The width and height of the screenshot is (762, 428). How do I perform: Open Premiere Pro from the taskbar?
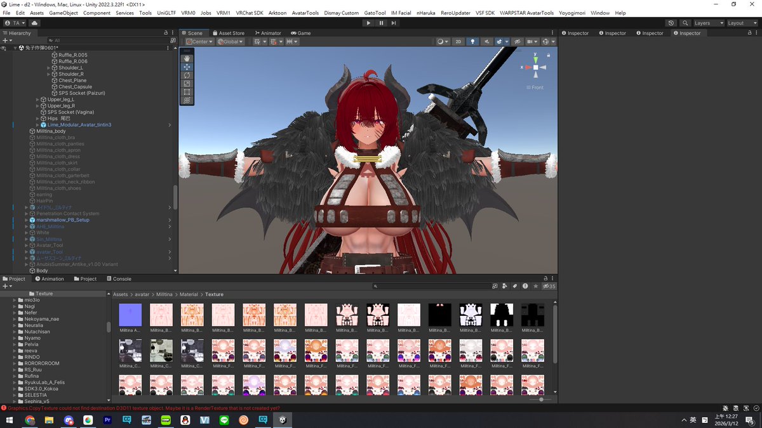pos(107,420)
